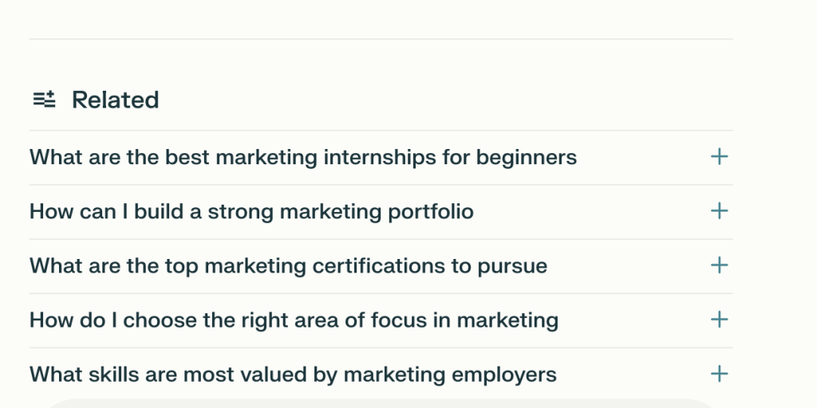The image size is (817, 408).
Task: Expand the beginners internships related question row
Action: click(x=381, y=157)
